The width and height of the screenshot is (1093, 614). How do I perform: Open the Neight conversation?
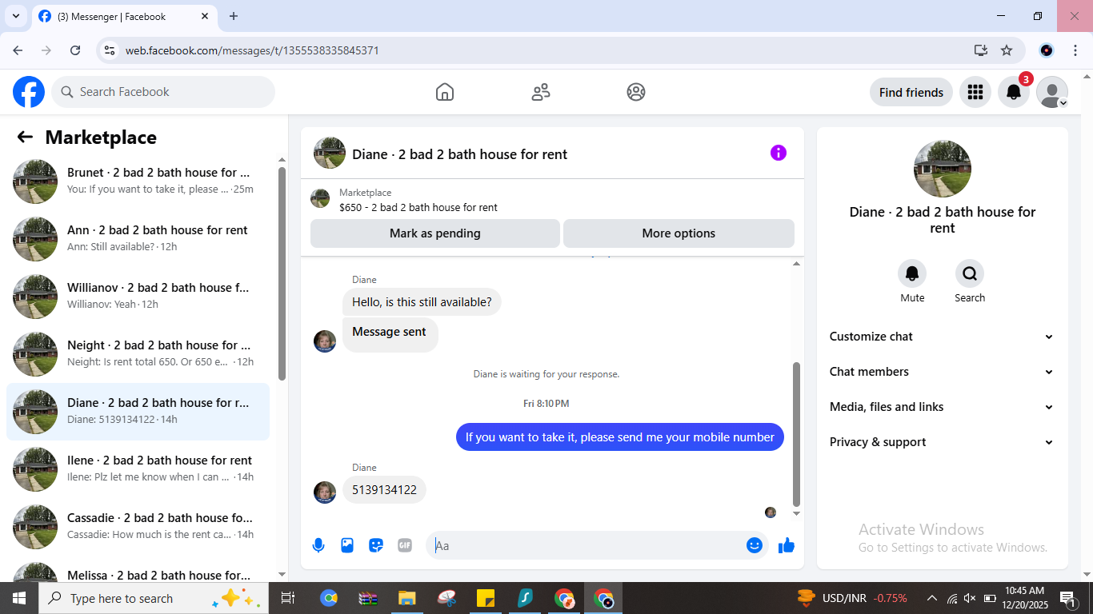[x=138, y=353]
